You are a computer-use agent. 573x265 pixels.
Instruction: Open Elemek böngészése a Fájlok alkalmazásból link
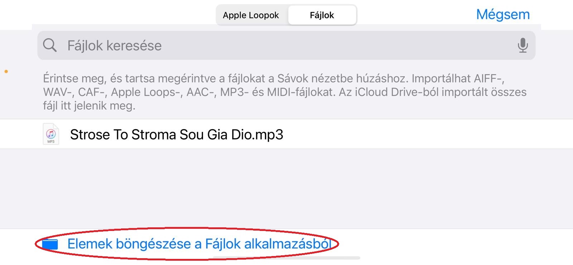(x=199, y=244)
